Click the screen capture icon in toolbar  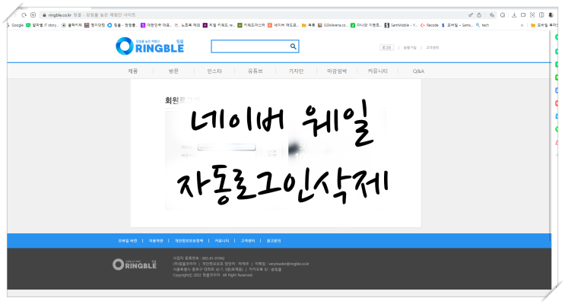(x=532, y=15)
